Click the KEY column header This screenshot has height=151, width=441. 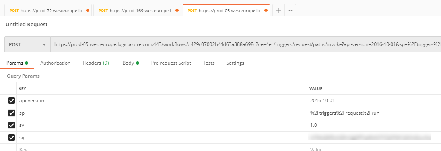coord(23,88)
